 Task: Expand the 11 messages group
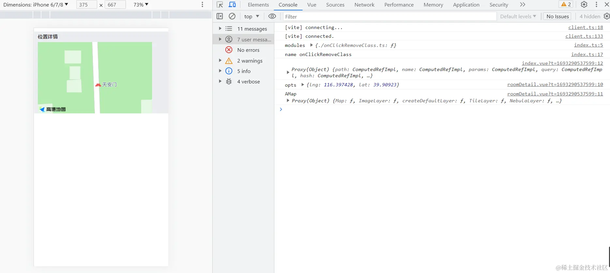pos(220,29)
